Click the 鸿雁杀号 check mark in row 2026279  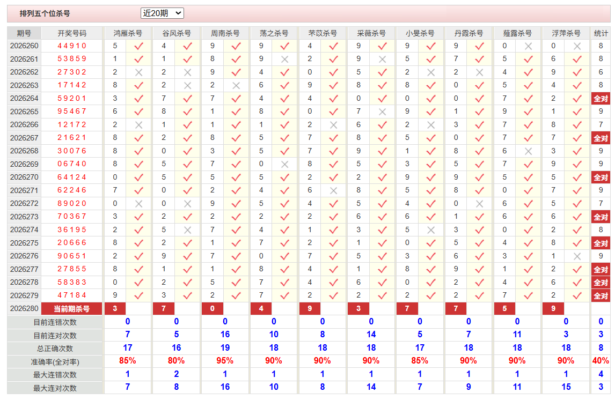tap(138, 296)
